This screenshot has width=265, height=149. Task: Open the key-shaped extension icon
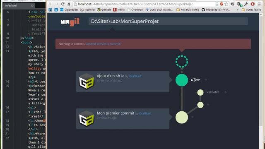click(246, 4)
